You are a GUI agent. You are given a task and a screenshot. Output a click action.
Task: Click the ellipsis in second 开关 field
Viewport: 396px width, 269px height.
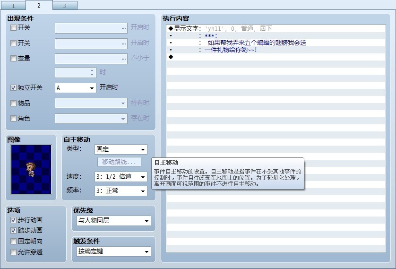coord(123,43)
